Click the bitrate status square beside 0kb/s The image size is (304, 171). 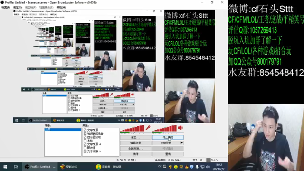(x=208, y=160)
